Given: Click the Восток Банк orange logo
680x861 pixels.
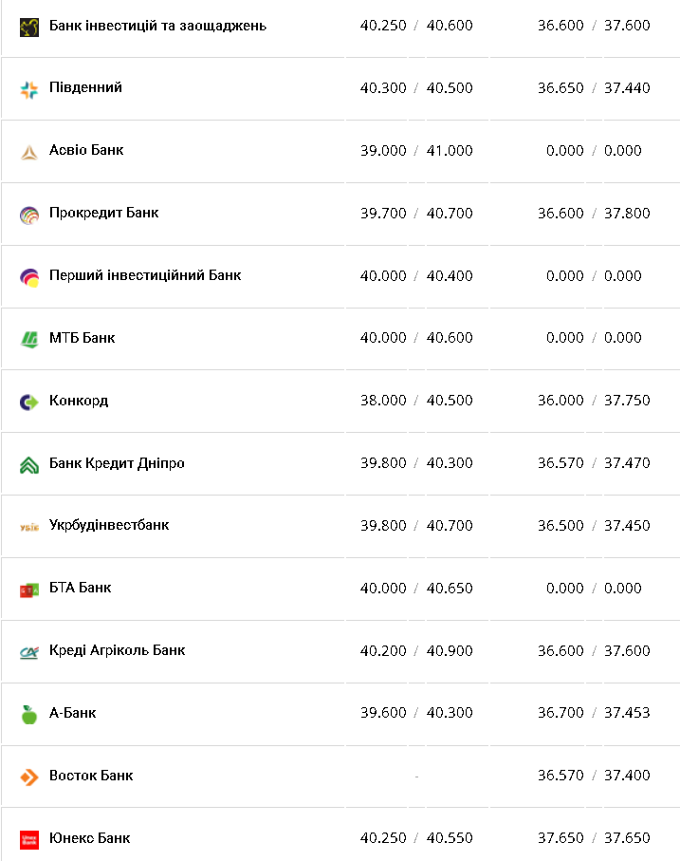Looking at the screenshot, I should pos(29,777).
